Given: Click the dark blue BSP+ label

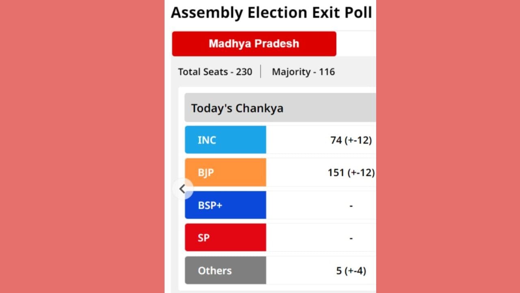Looking at the screenshot, I should (225, 205).
